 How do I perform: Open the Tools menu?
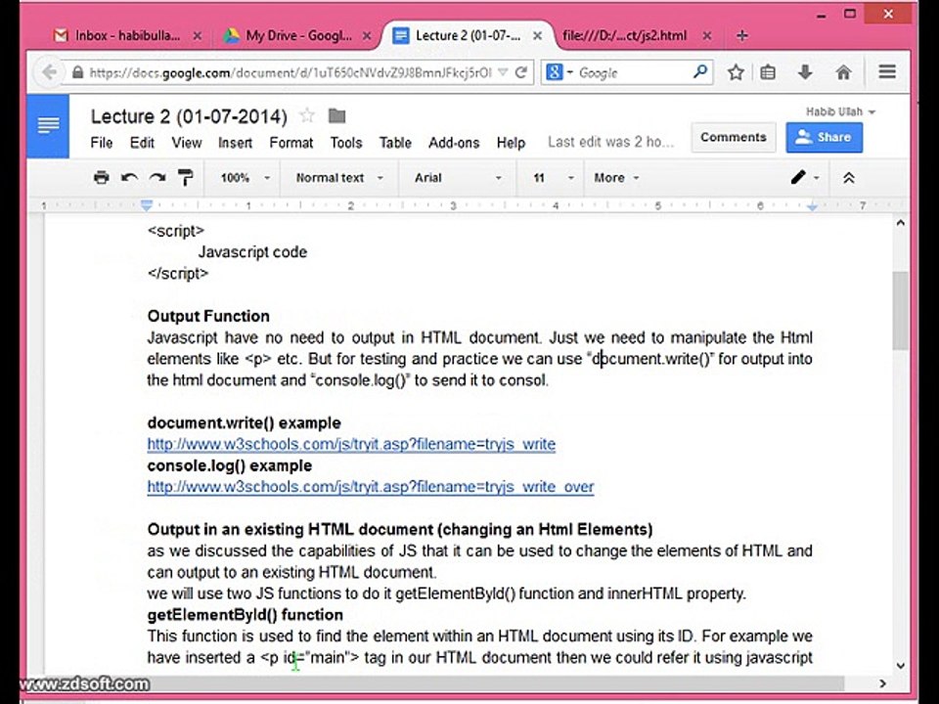pyautogui.click(x=346, y=143)
